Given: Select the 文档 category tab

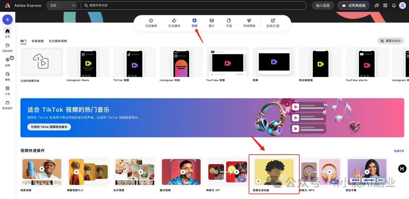Looking at the screenshot, I should [229, 23].
